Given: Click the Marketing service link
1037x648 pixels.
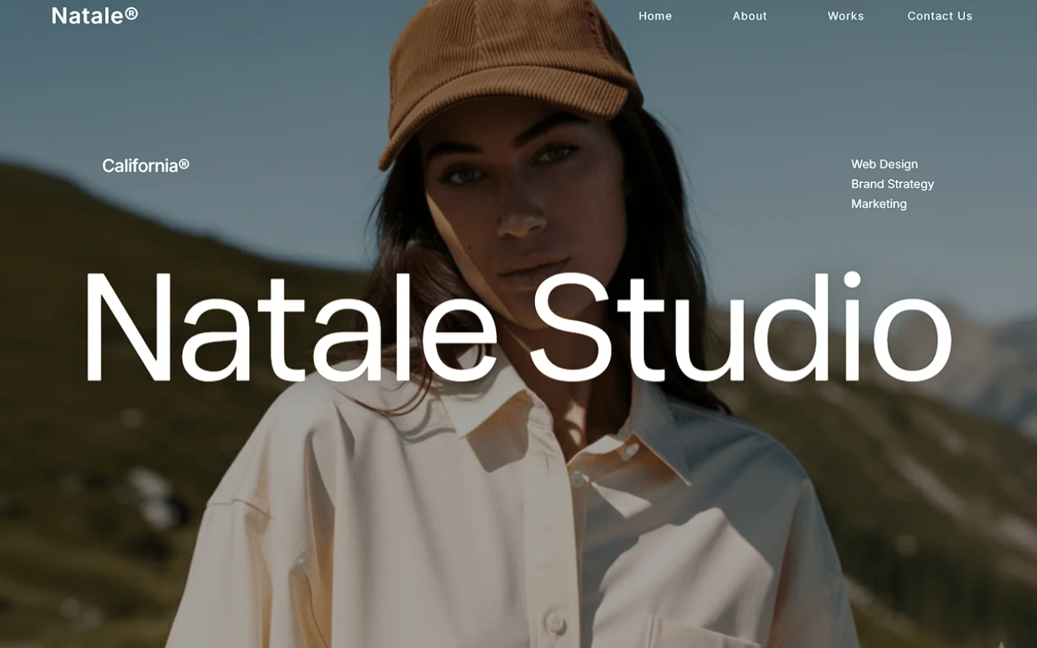Looking at the screenshot, I should 879,204.
